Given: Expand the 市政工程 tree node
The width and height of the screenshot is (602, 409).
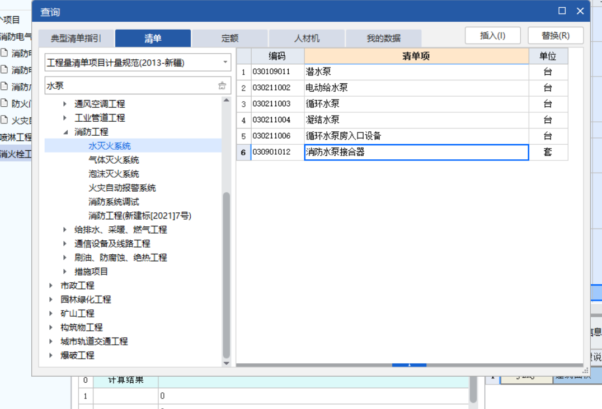Looking at the screenshot, I should coord(51,285).
